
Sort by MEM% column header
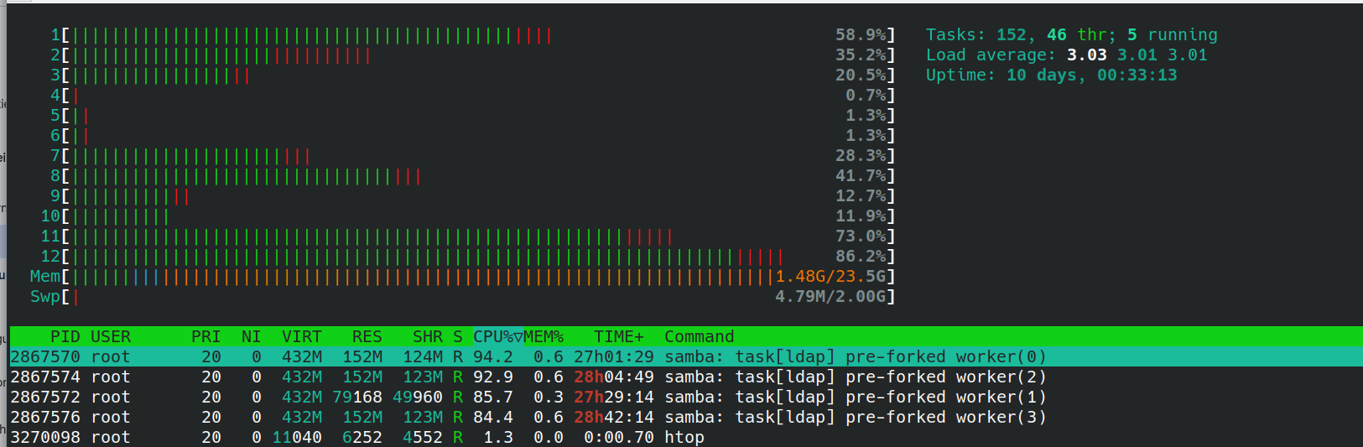(544, 336)
